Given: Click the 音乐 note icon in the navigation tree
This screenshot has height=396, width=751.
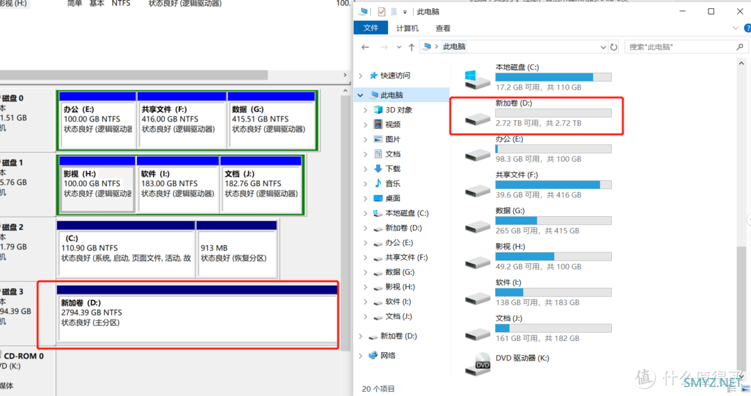Looking at the screenshot, I should point(378,183).
